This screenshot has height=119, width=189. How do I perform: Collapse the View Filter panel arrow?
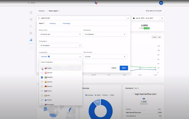point(128,18)
